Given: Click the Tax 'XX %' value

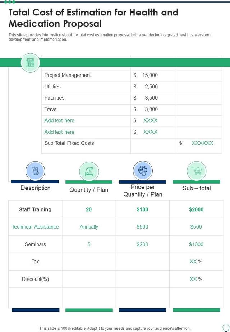Looking at the screenshot, I should 196,262.
